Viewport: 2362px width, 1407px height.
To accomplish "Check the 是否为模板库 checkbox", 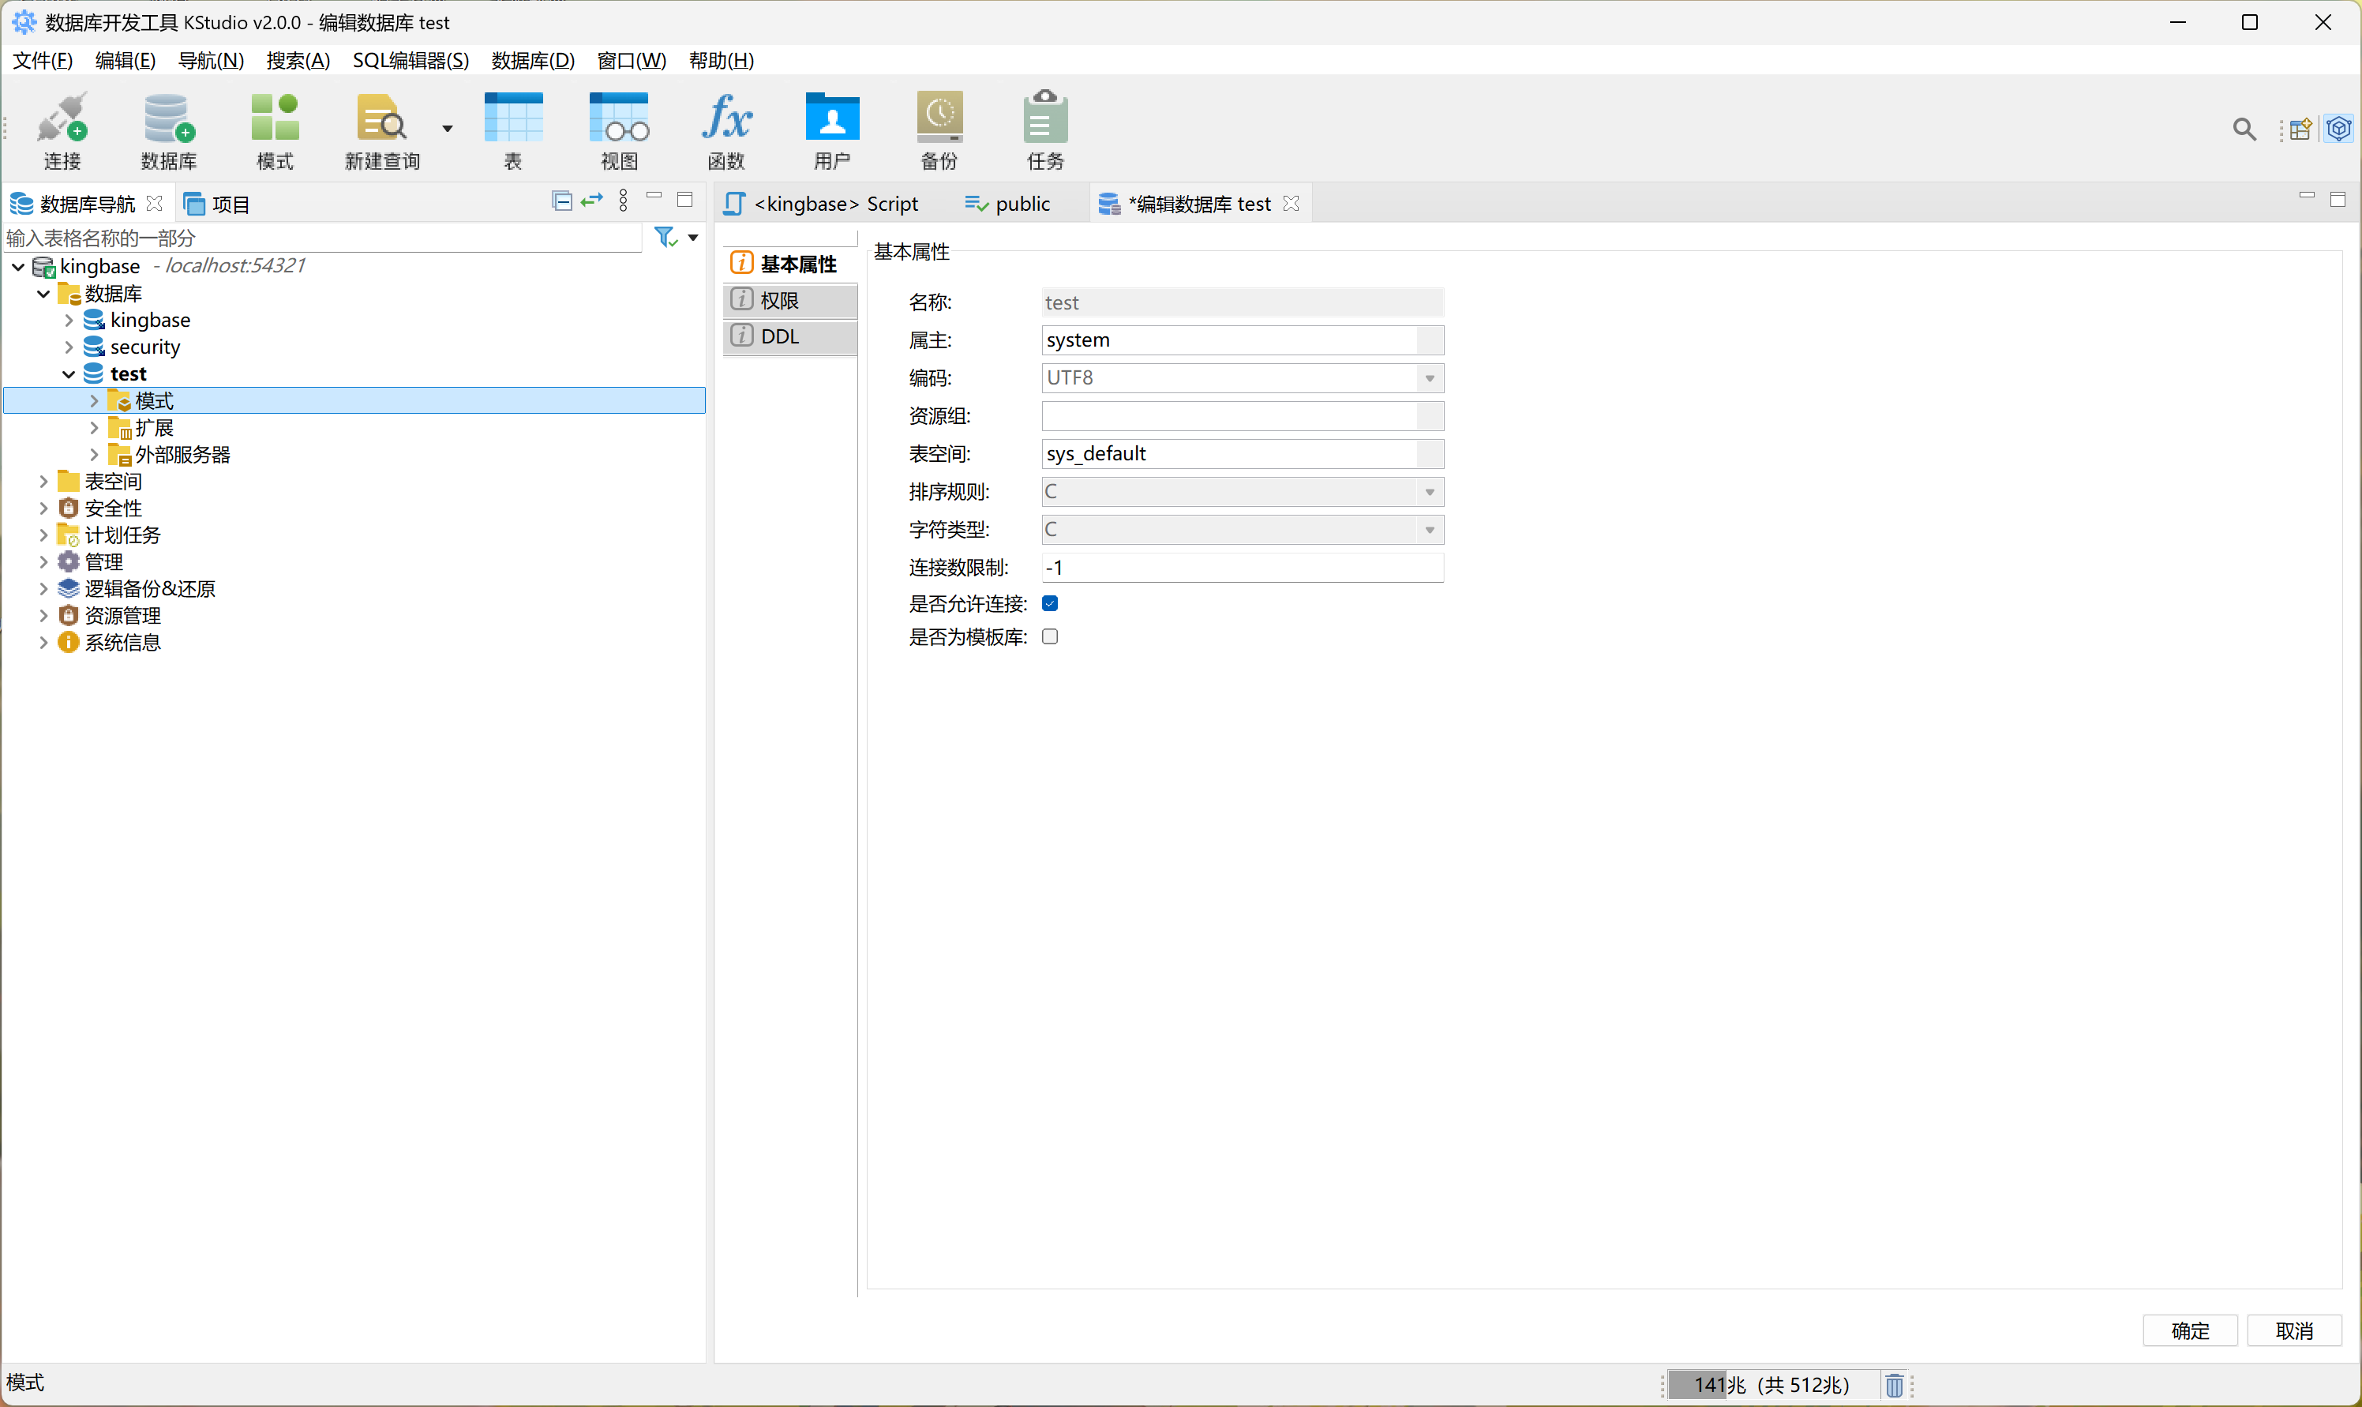I will (1050, 636).
